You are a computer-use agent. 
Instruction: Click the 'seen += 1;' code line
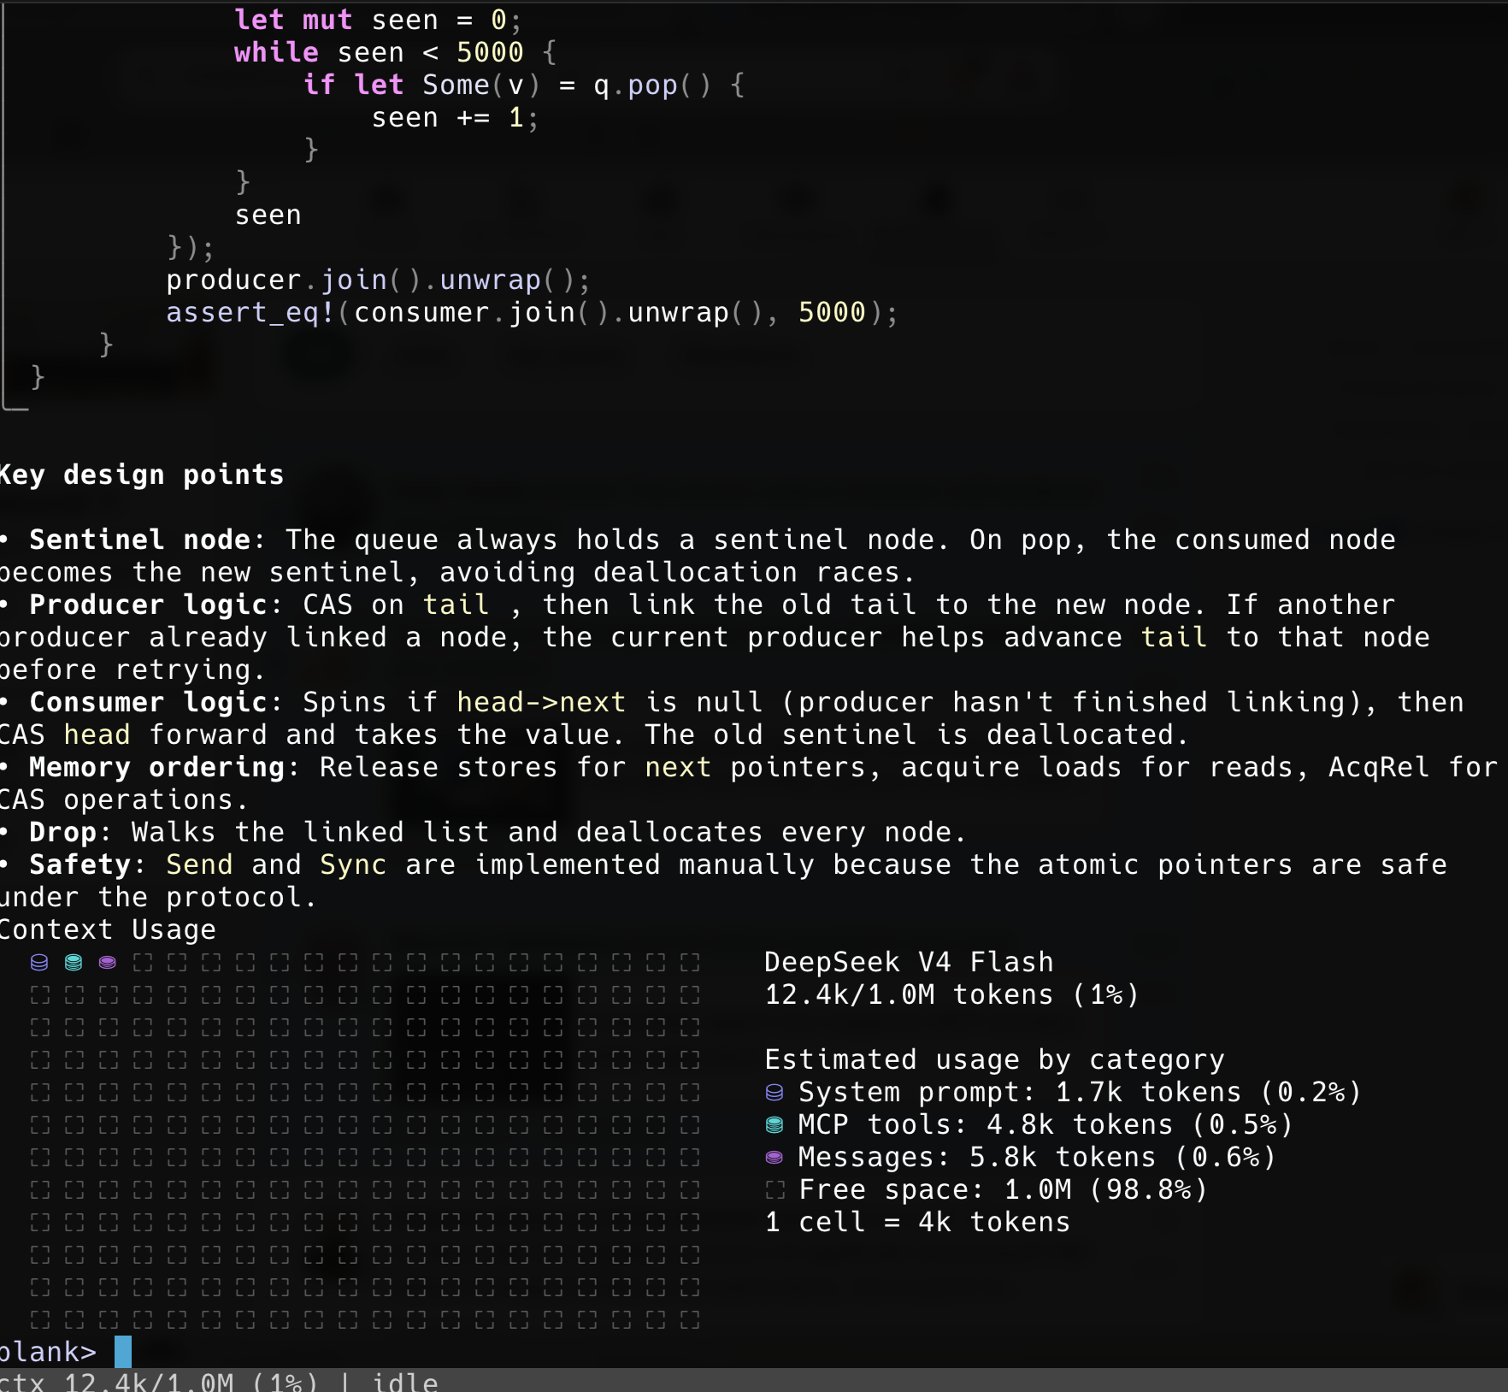click(x=455, y=117)
